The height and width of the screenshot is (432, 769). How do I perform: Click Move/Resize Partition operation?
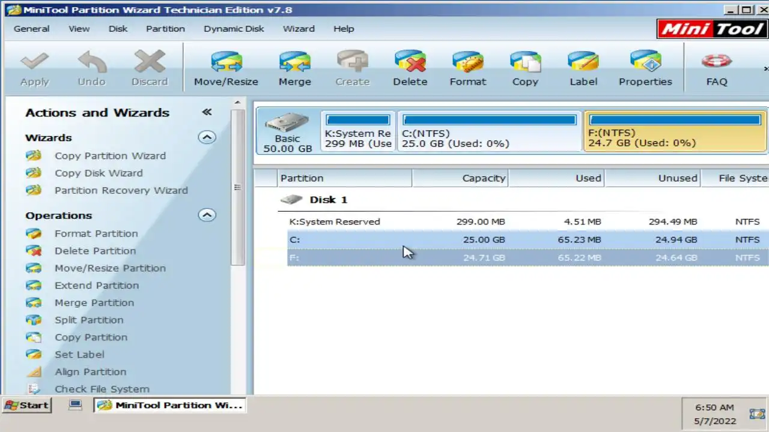[x=110, y=269]
